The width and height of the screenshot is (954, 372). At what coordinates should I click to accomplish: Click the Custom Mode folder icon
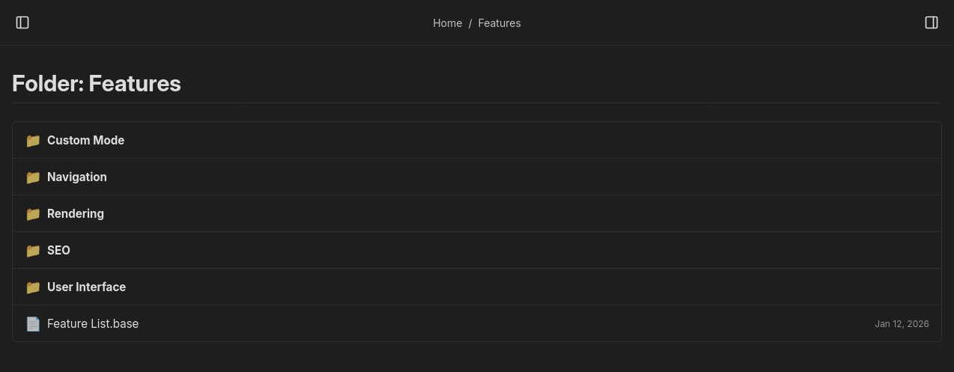(x=33, y=141)
